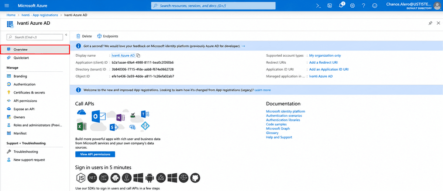This screenshot has height=191, width=443.
Task: Click the Sign in users in 5 minutes heading
Action: point(103,167)
